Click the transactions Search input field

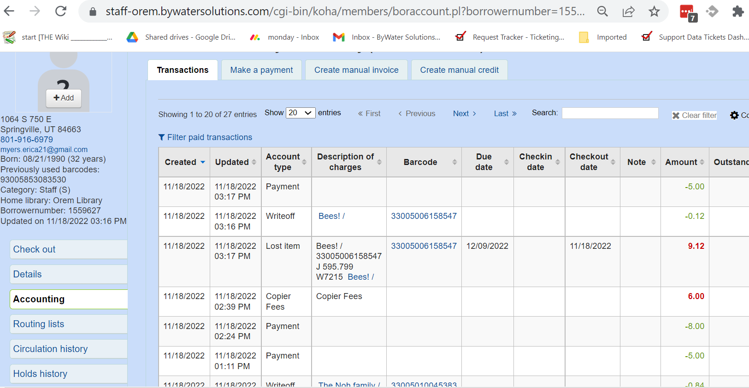point(610,113)
